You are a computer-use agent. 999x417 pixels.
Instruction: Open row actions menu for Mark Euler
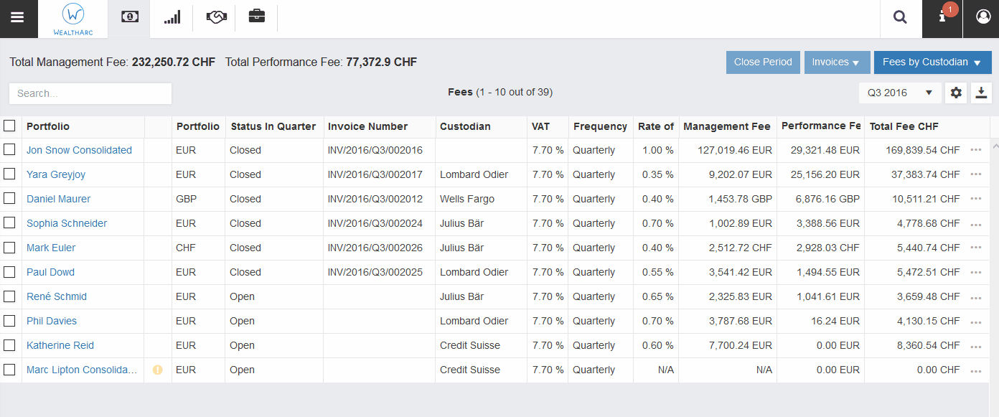click(x=975, y=248)
